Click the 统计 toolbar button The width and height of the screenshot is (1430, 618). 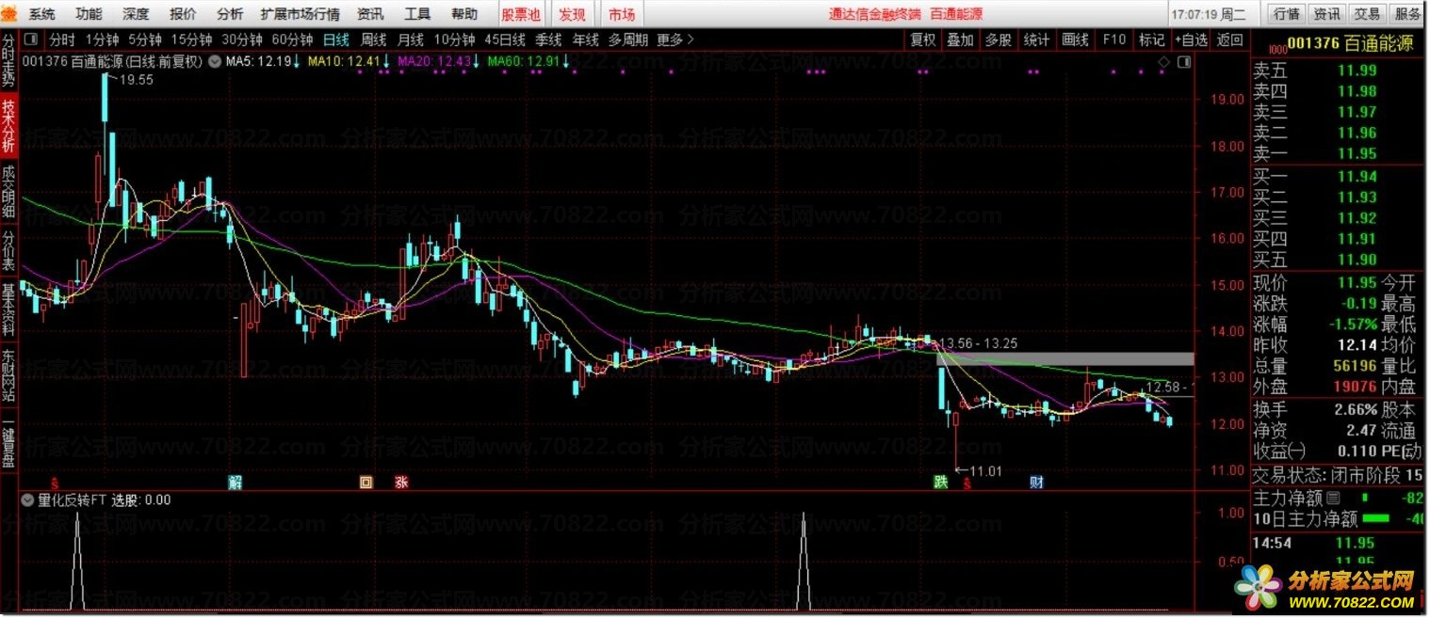[1037, 40]
